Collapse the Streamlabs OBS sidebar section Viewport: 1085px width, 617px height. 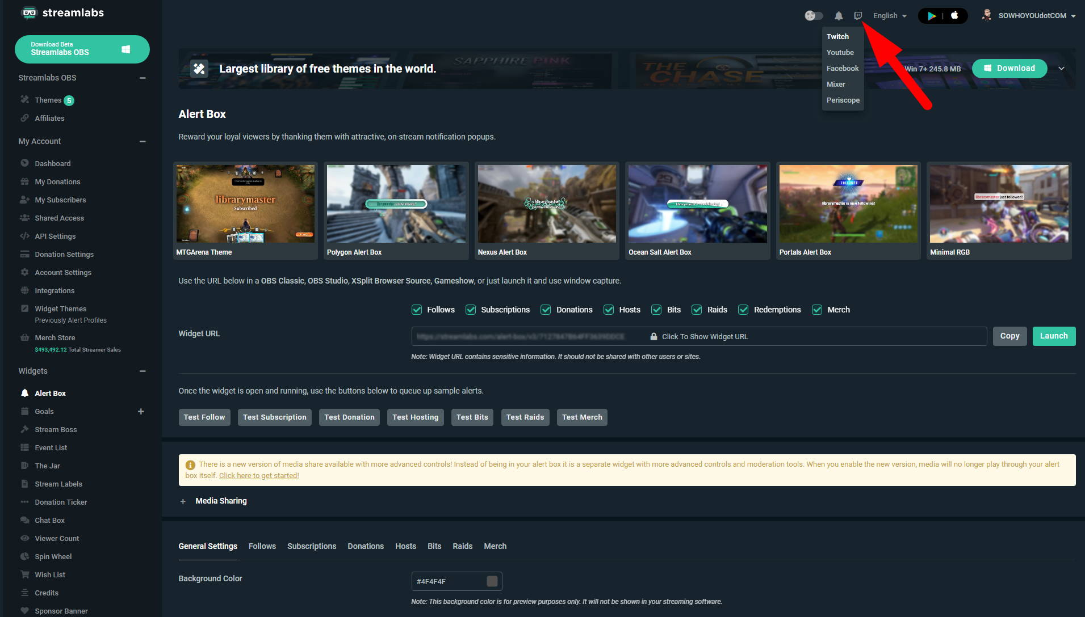(x=143, y=78)
